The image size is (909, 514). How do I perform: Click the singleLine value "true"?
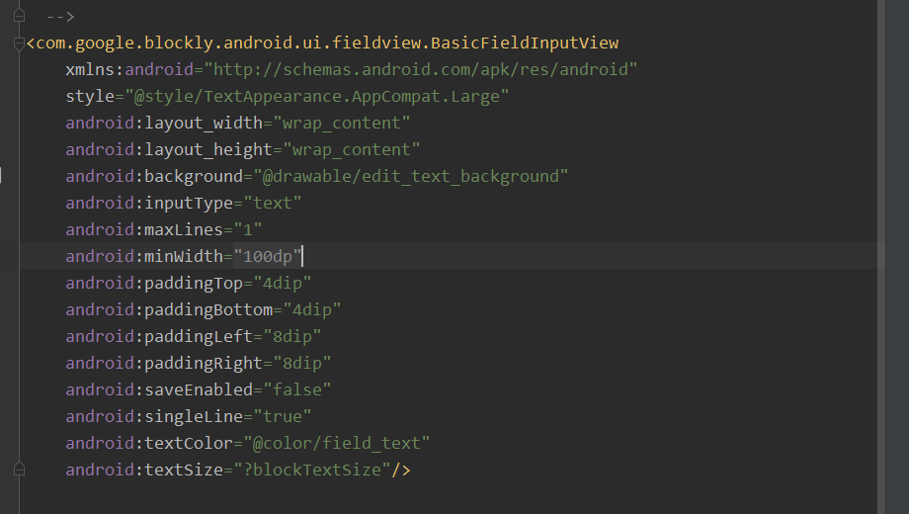point(283,416)
